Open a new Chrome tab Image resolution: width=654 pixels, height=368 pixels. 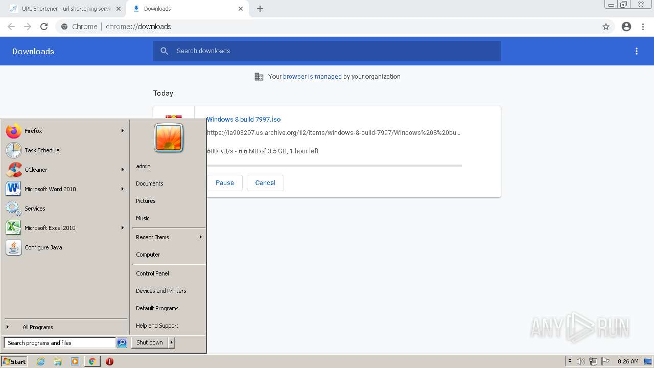tap(260, 9)
